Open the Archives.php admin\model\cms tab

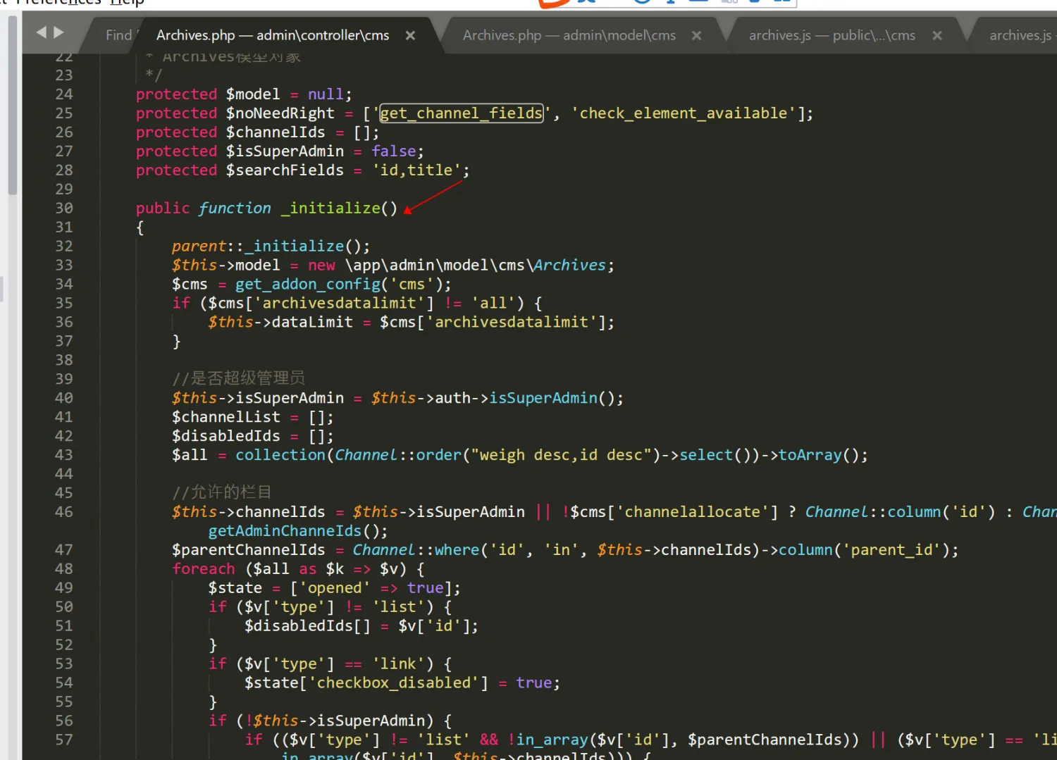pos(569,35)
